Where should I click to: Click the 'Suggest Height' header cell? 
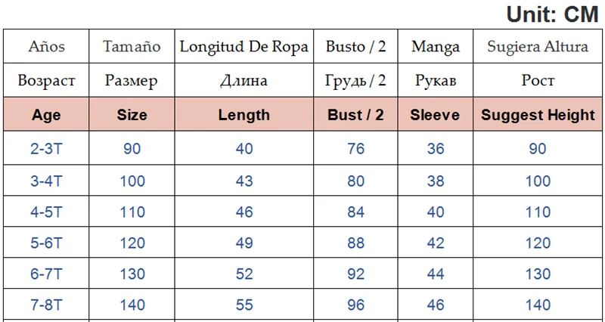[538, 115]
